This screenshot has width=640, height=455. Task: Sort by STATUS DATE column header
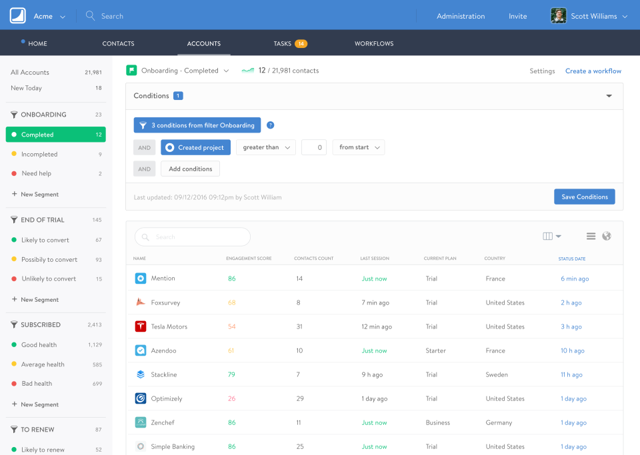coord(571,259)
